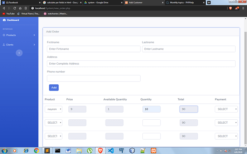Open first row Payment SELECT dropdown

[226, 109]
